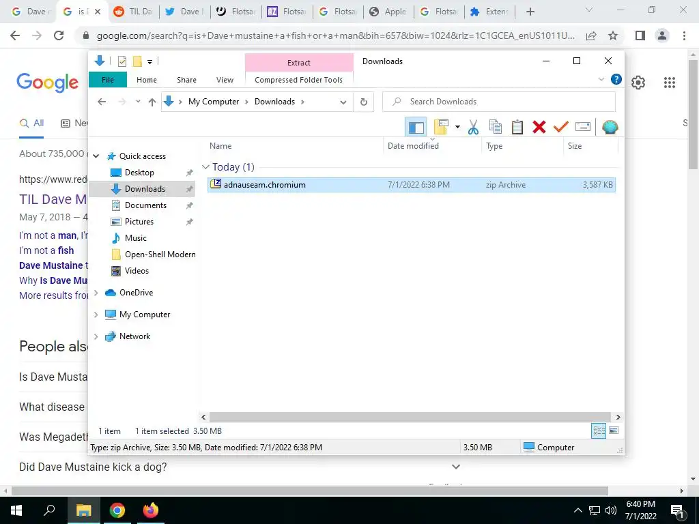Select the adnauseam.chromium zip file
The height and width of the screenshot is (524, 699).
click(x=412, y=185)
